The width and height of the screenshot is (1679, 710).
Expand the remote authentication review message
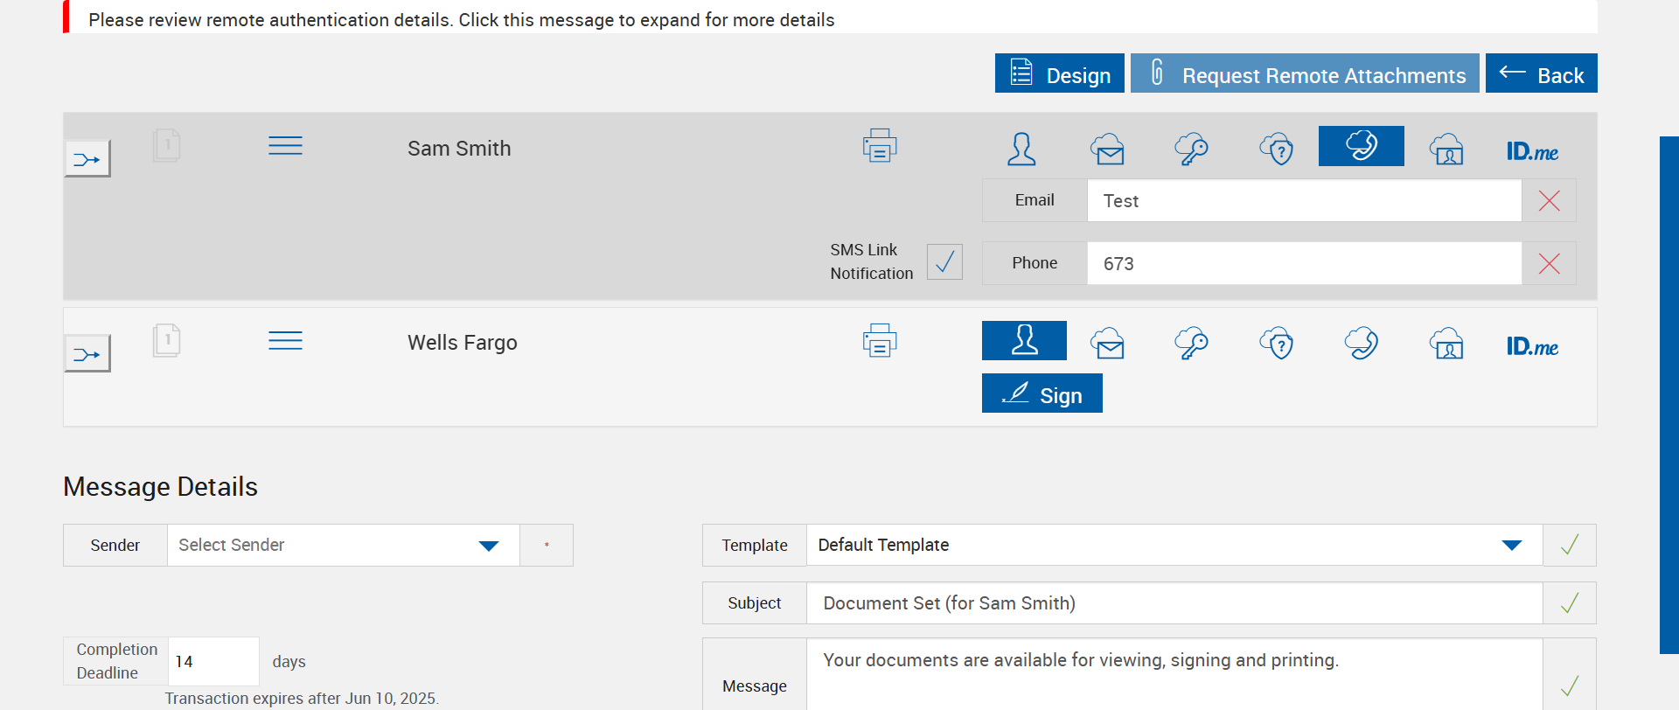pos(462,19)
